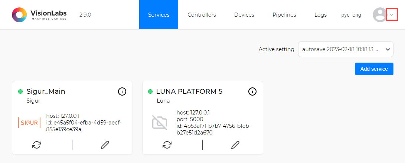Click the Active setting label

click(276, 49)
